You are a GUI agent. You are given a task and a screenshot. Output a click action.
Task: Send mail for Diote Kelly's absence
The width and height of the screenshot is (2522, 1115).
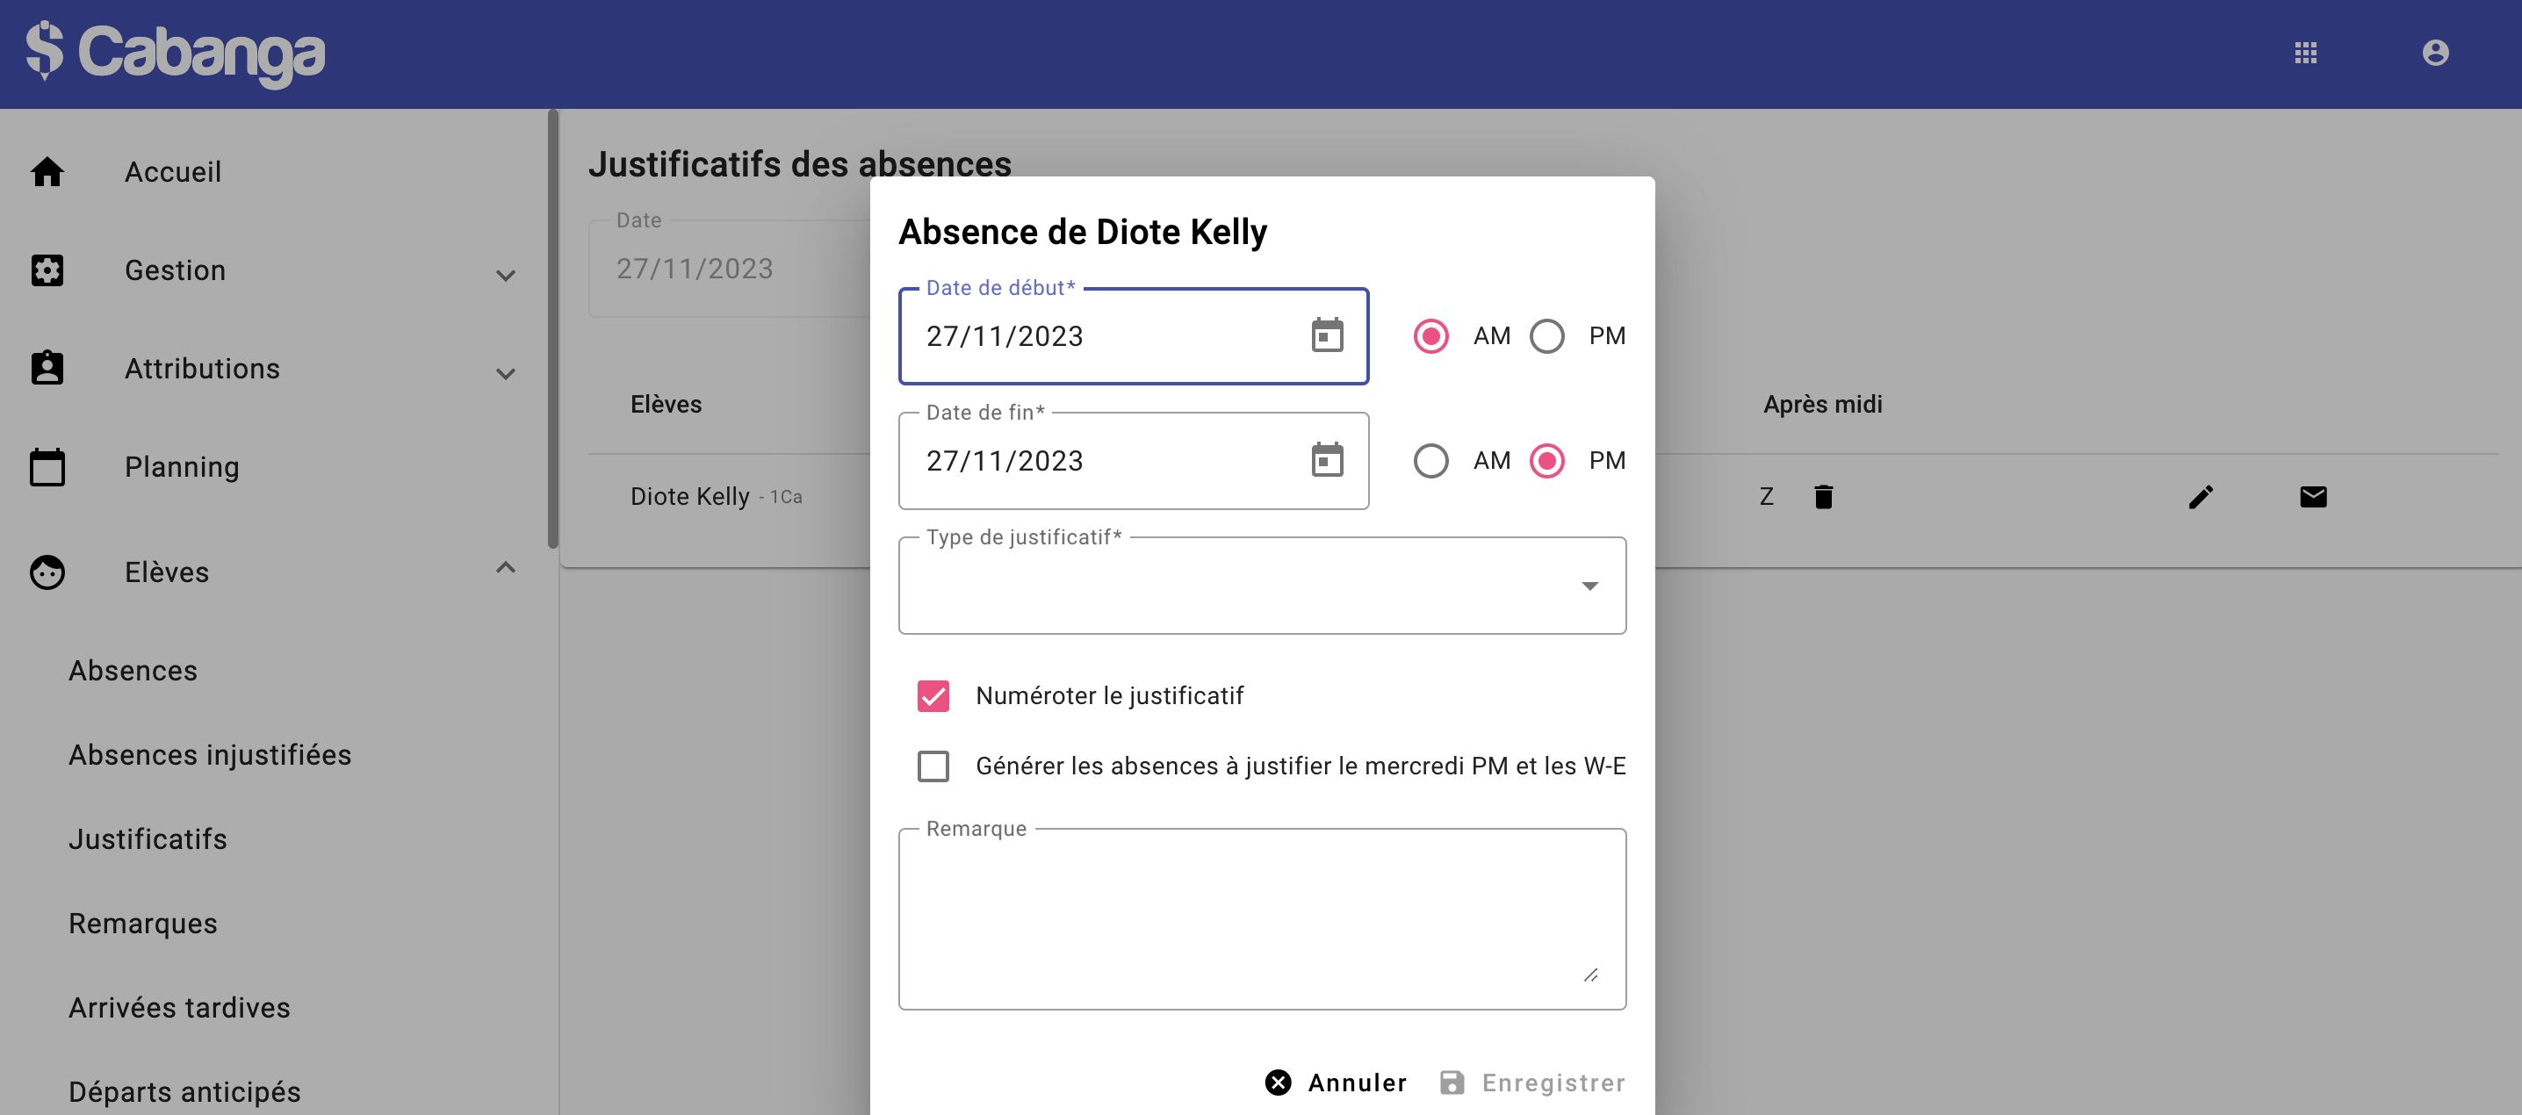click(2312, 497)
